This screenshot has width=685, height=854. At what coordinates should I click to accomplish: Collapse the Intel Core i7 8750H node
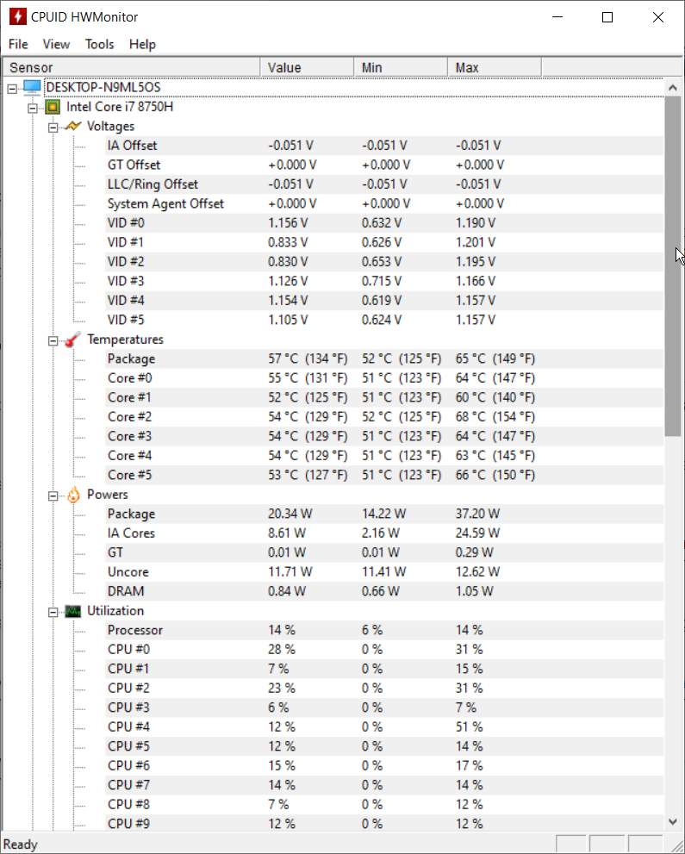(33, 108)
